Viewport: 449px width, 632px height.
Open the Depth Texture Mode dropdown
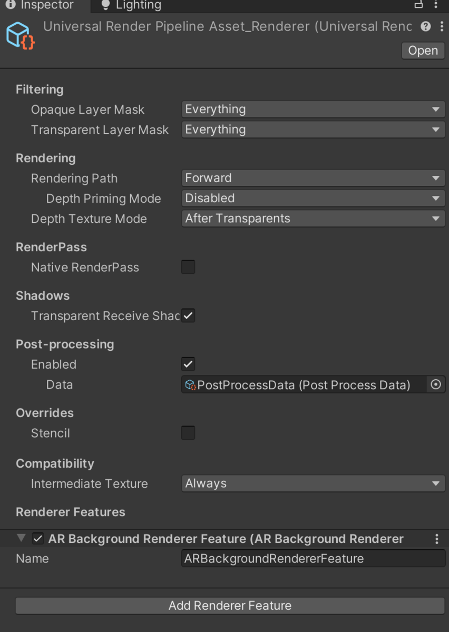(313, 218)
